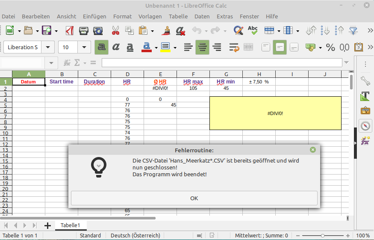Open the Format menu
Viewport: 374px width, 240px height.
(122, 17)
